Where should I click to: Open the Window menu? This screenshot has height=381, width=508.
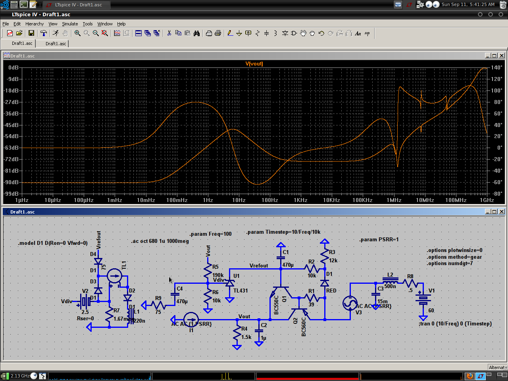pyautogui.click(x=105, y=24)
